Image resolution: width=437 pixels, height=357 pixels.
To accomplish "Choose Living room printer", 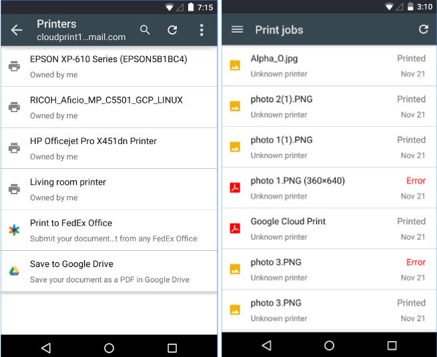I will point(109,190).
